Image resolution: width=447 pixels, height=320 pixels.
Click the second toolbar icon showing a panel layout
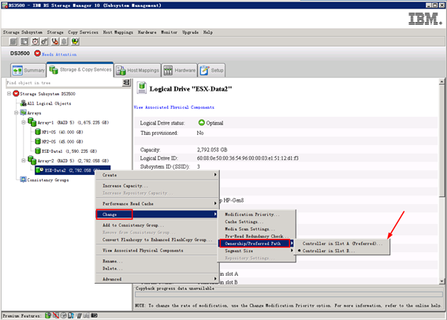[24, 42]
